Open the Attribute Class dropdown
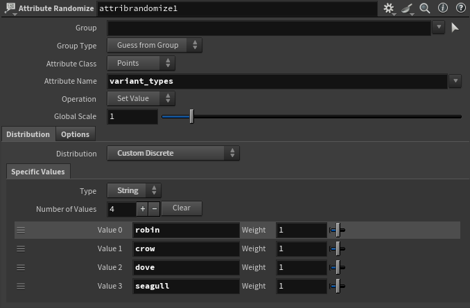Screen dimensions: 470x308 coord(141,63)
